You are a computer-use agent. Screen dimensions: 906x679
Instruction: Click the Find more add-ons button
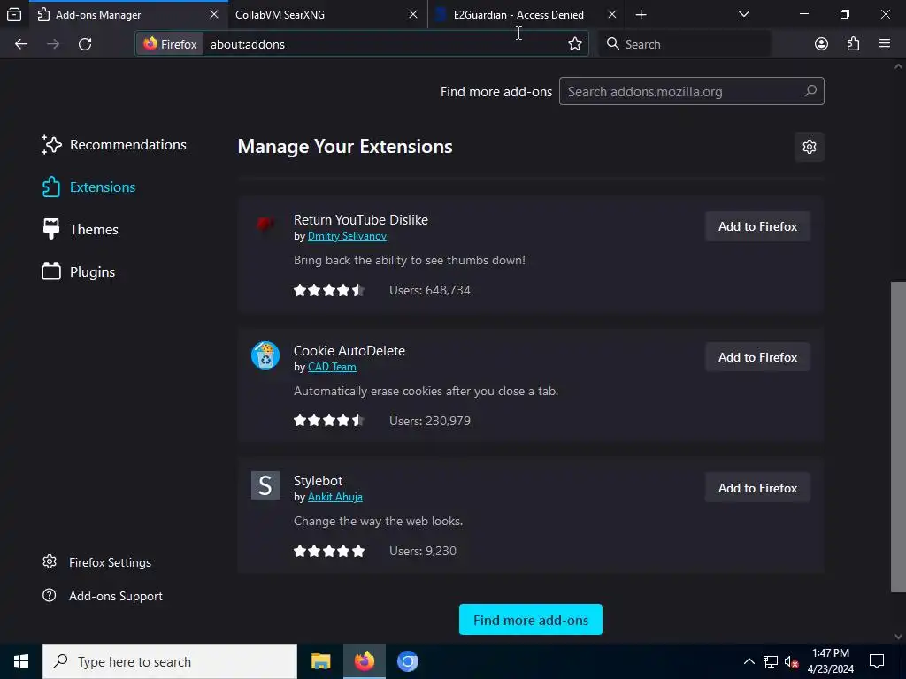point(531,620)
